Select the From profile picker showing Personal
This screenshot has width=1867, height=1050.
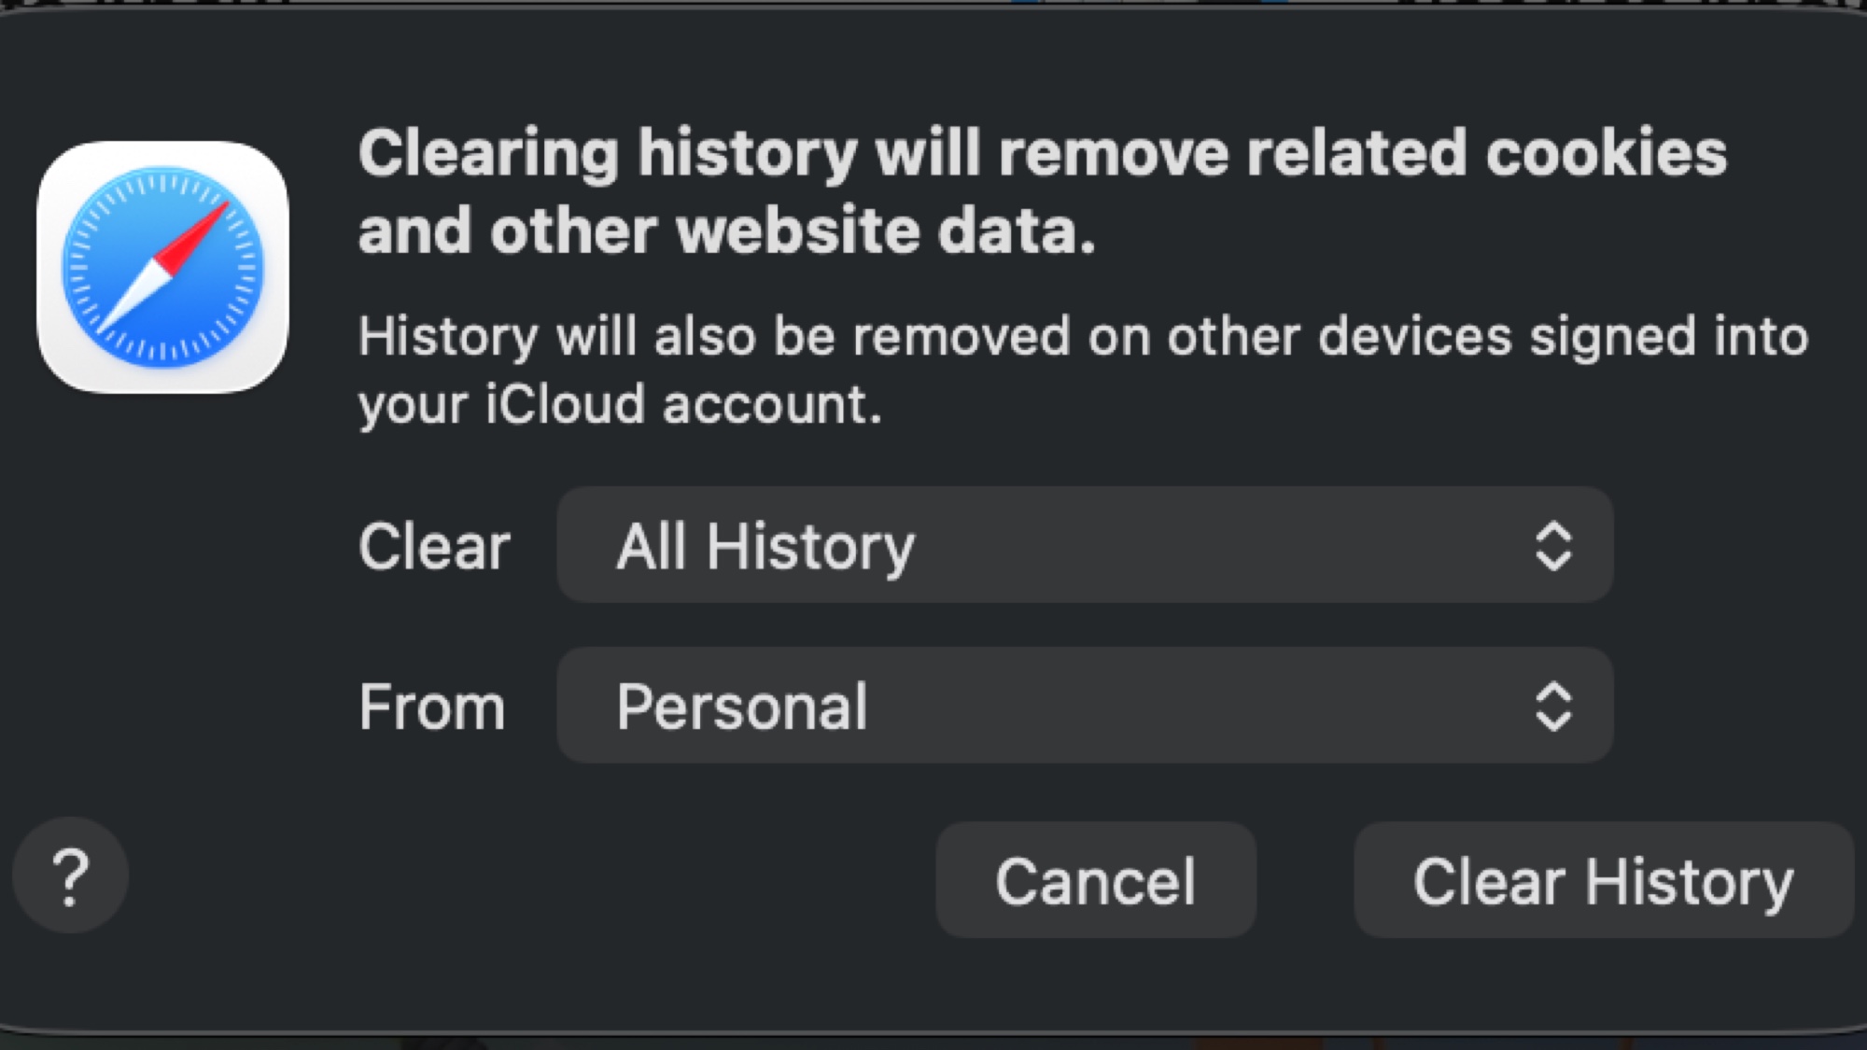pos(1083,706)
